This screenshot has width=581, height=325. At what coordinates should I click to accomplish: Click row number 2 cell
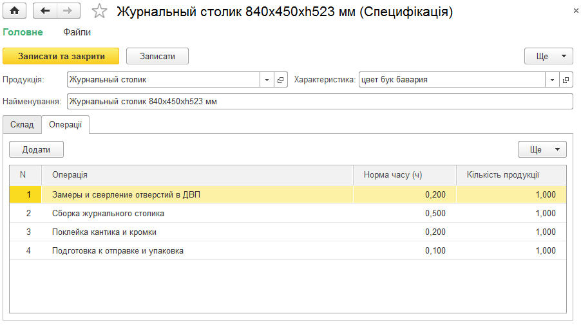point(25,213)
